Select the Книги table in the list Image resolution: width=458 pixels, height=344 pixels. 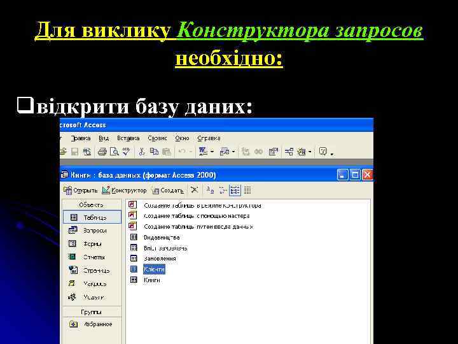click(x=145, y=280)
